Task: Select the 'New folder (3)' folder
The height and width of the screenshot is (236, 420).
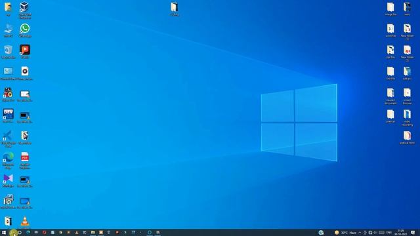Action: pos(407,31)
